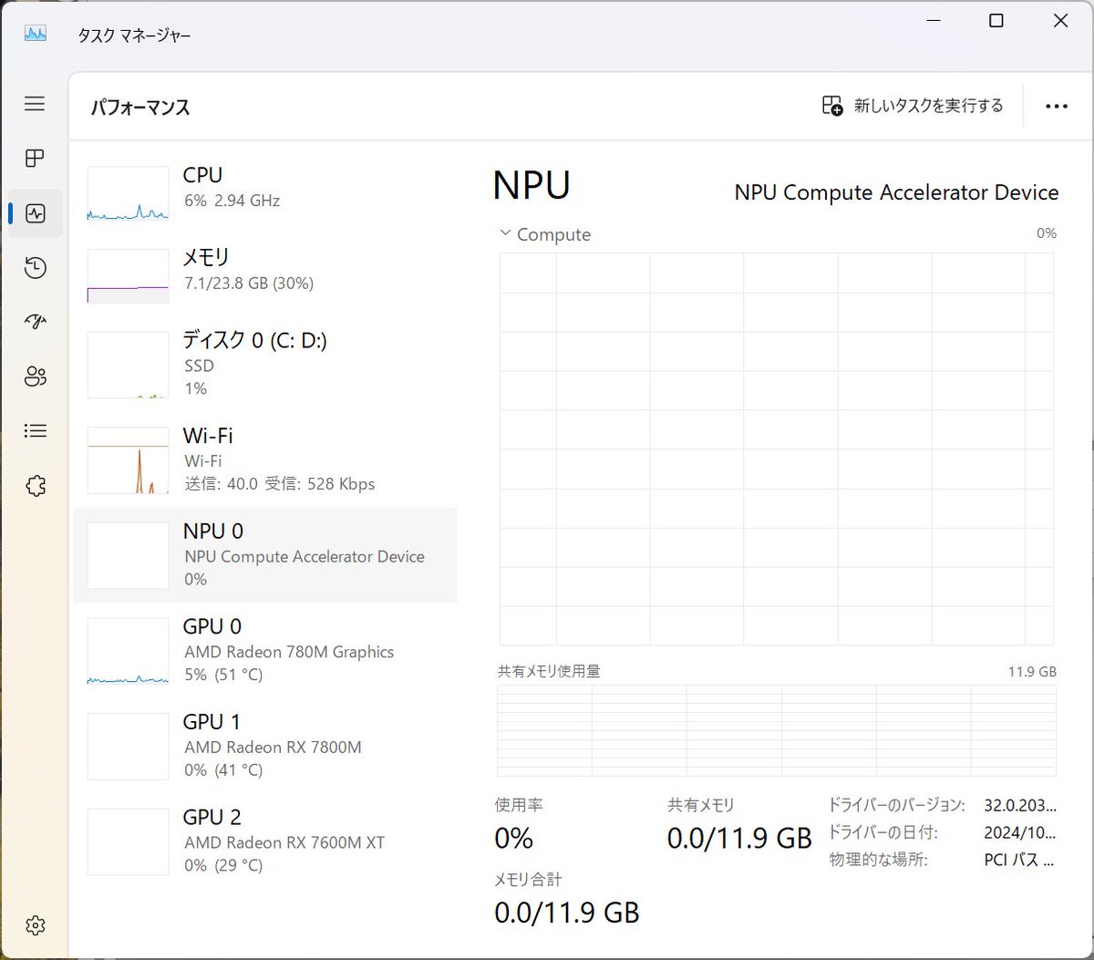1094x960 pixels.
Task: Minimize the Task Manager window
Action: coord(932,21)
